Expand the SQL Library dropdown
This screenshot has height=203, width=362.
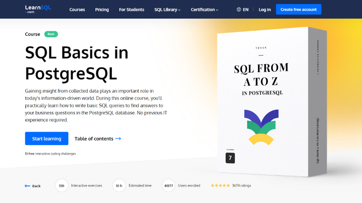coord(167,9)
